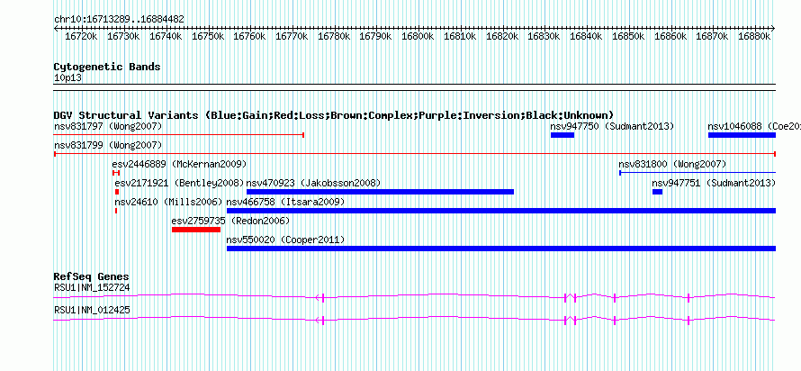
Task: Select the nsv1046088 blue gain bar
Action: click(x=742, y=135)
